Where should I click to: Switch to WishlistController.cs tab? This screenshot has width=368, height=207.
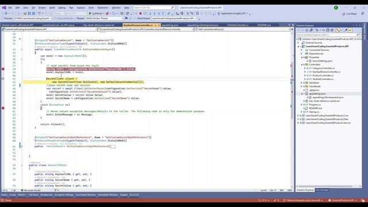point(238,25)
